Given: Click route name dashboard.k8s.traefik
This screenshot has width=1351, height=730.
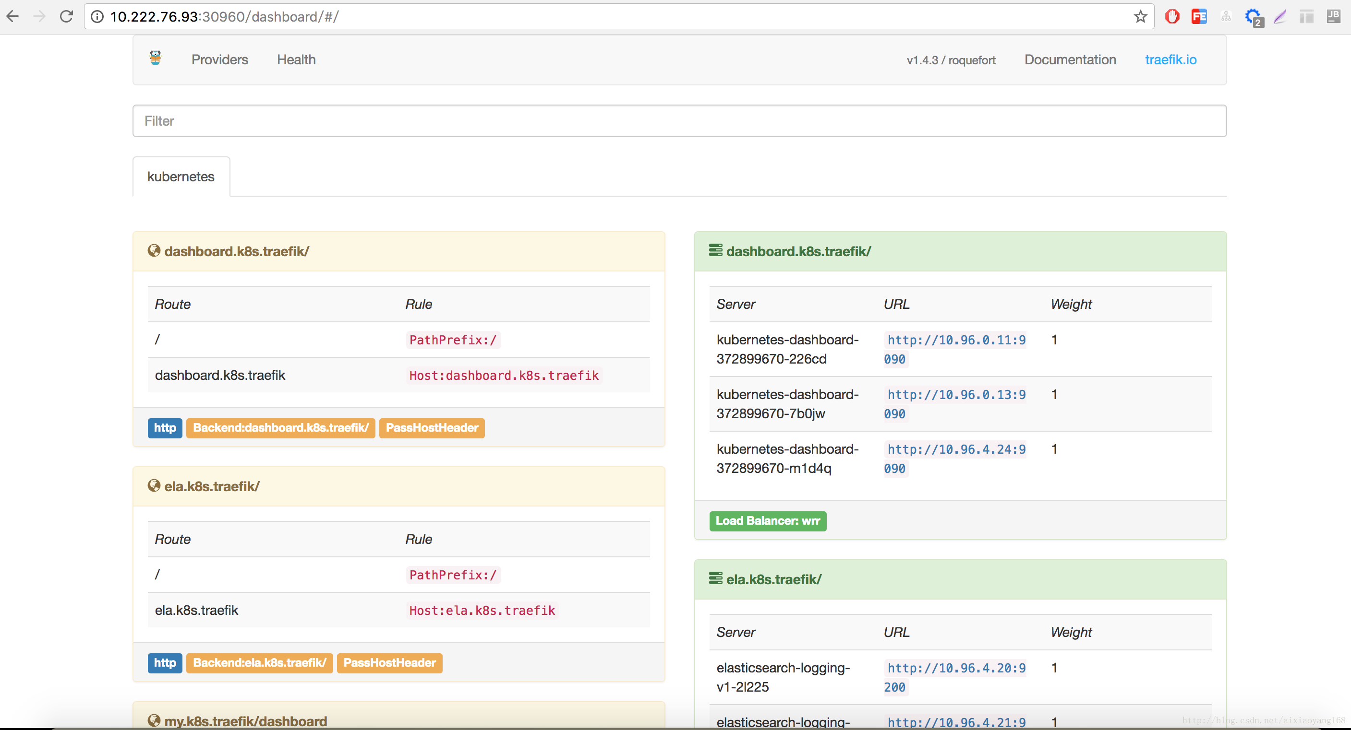Looking at the screenshot, I should (x=220, y=375).
